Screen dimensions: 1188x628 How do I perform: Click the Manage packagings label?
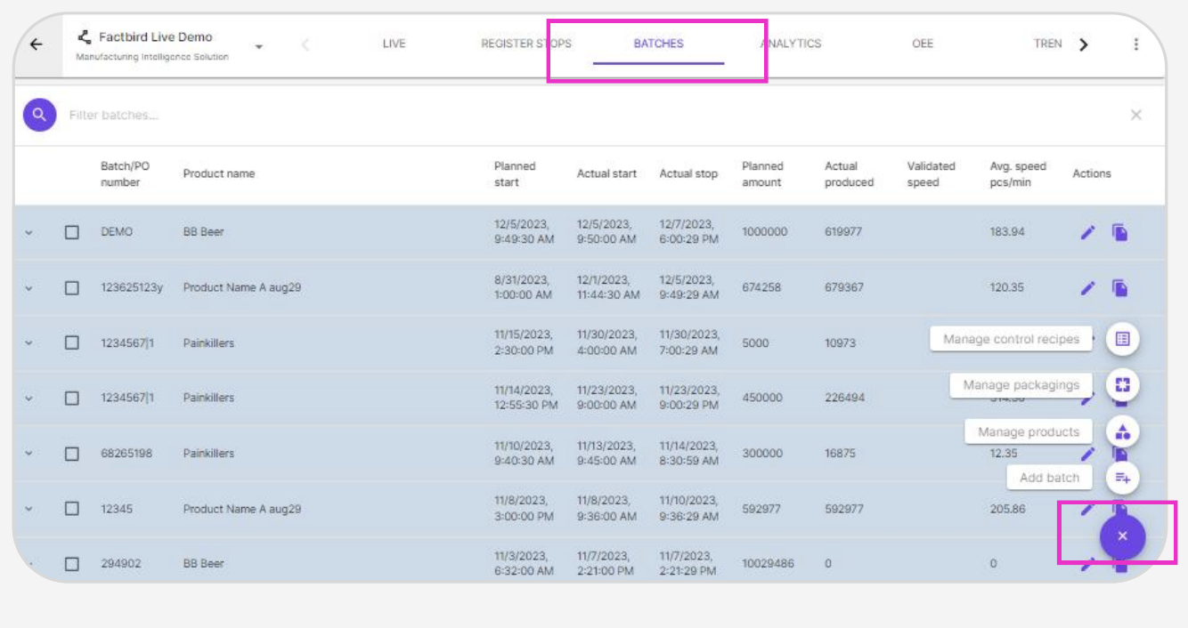coord(1021,385)
